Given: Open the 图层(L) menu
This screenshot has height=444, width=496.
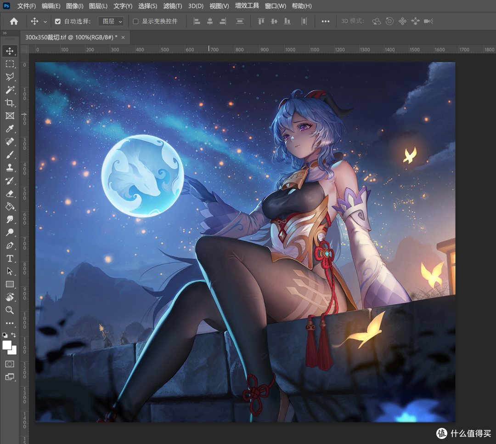Looking at the screenshot, I should [98, 6].
